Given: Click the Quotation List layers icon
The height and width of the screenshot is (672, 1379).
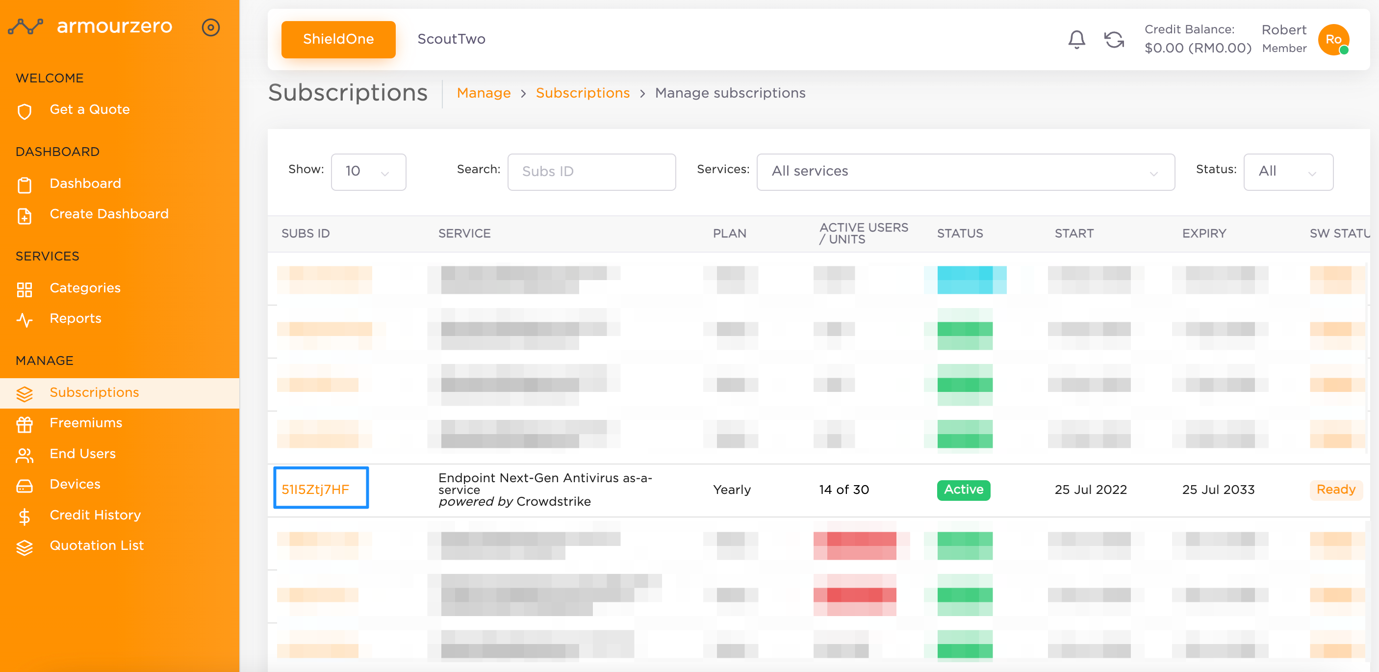Looking at the screenshot, I should tap(25, 547).
